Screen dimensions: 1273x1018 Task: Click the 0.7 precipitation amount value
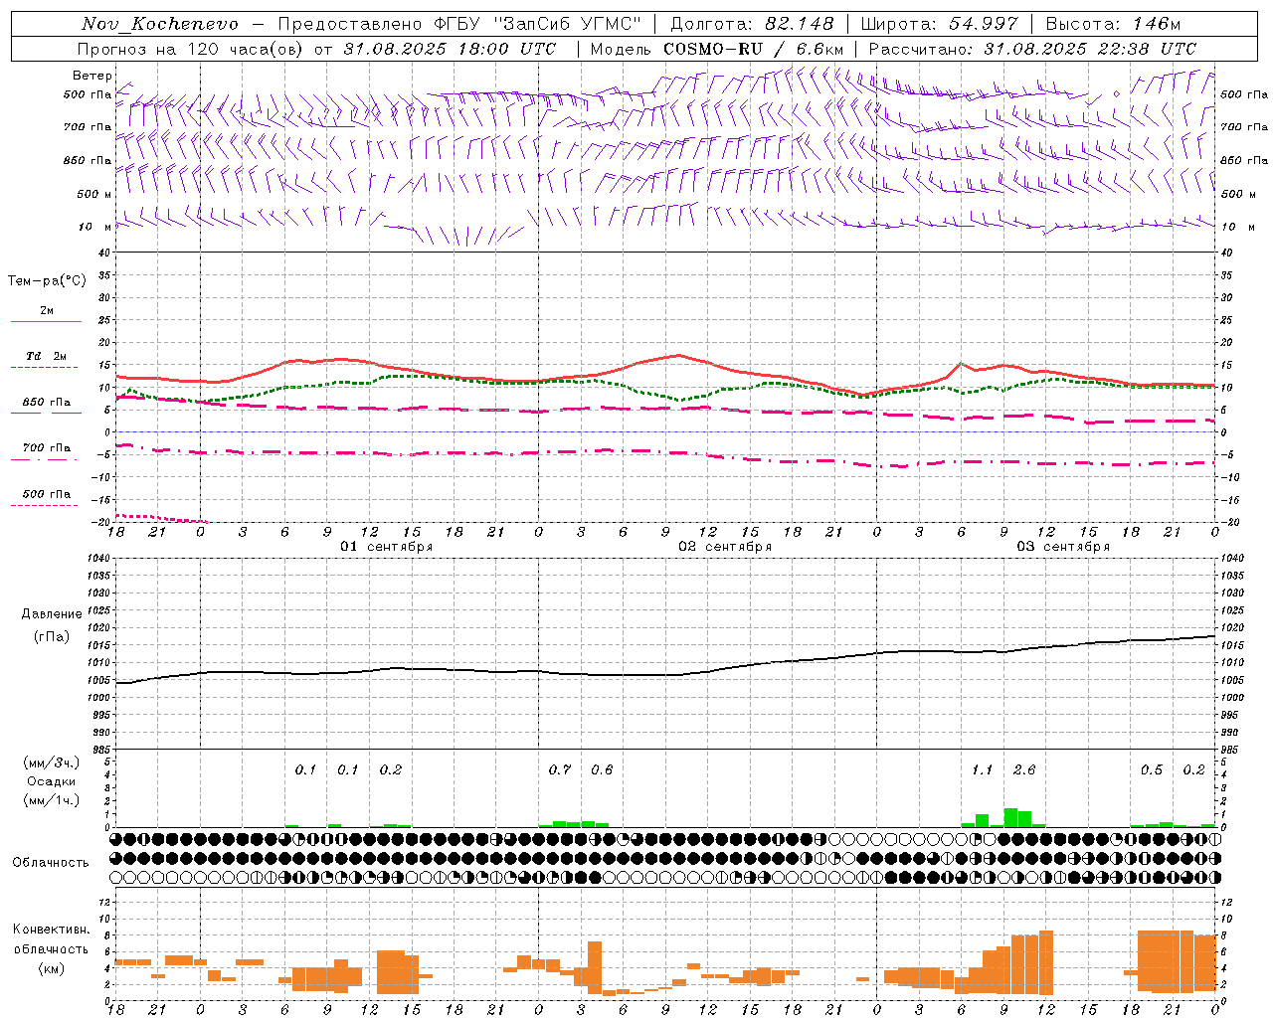pyautogui.click(x=560, y=769)
